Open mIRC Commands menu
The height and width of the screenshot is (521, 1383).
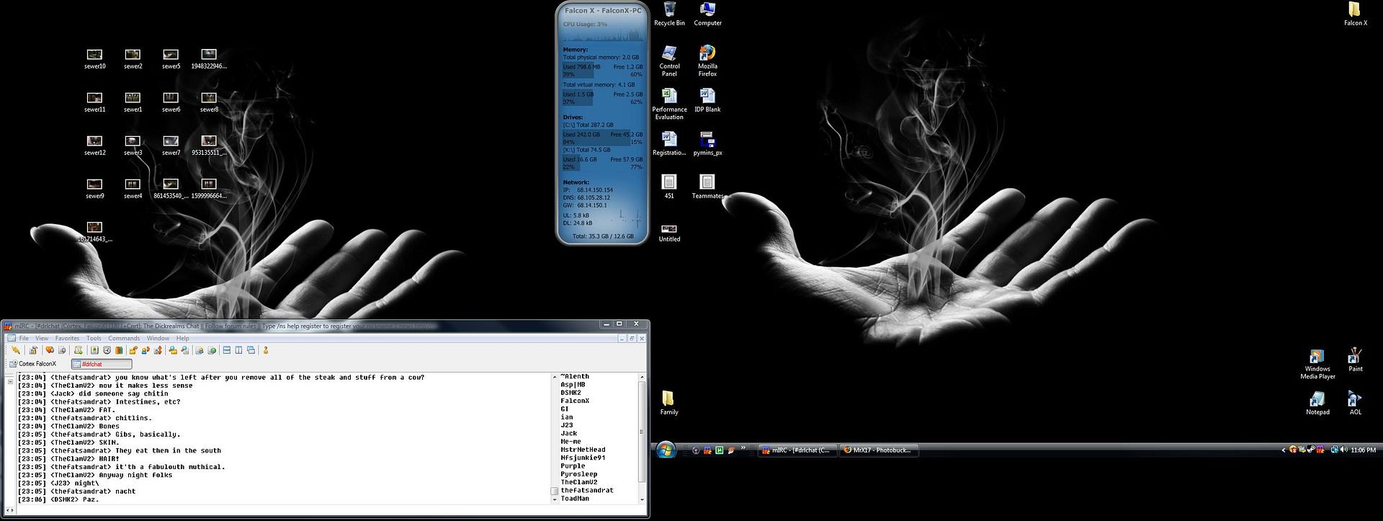click(x=124, y=338)
